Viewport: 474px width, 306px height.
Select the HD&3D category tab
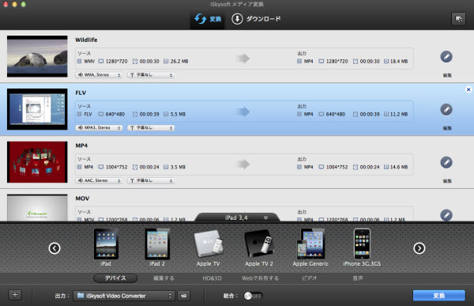click(212, 278)
